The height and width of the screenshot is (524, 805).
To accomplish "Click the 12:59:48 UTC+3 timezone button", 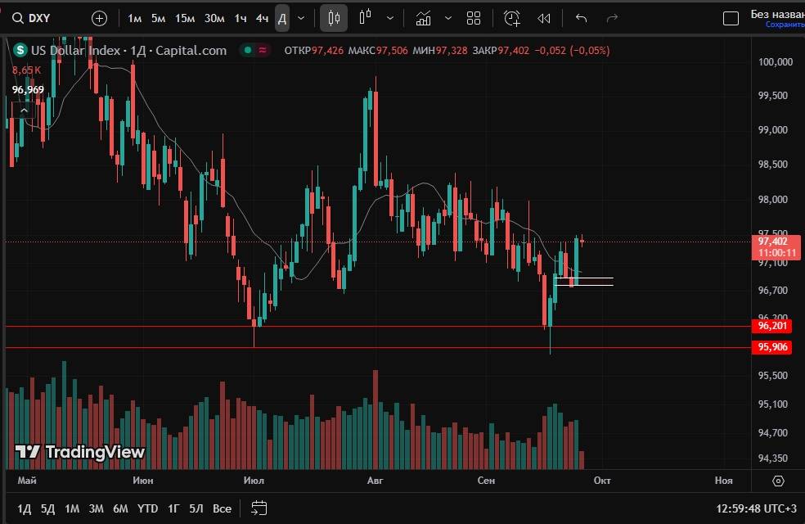I will point(755,508).
